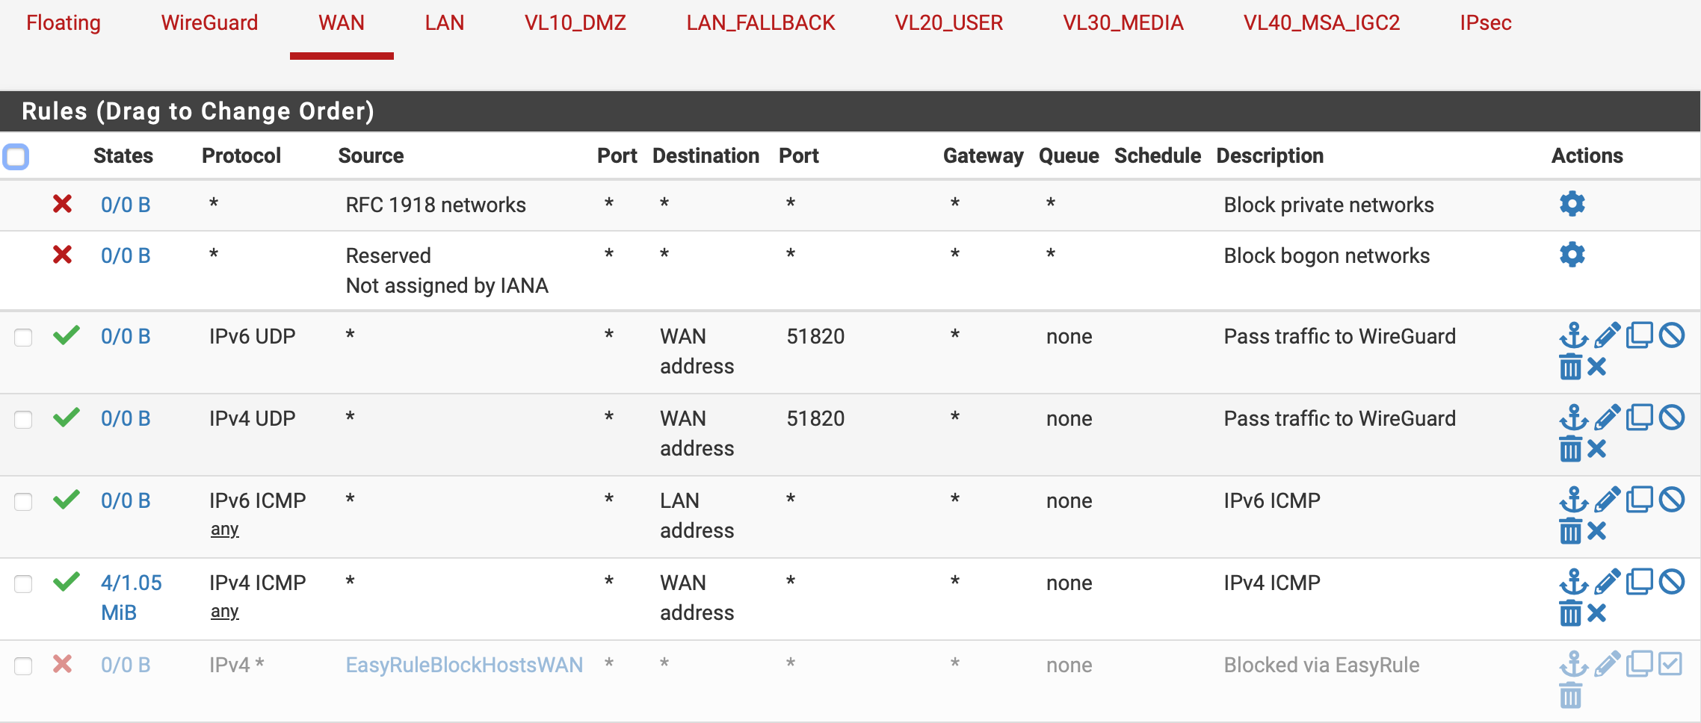This screenshot has width=1701, height=723.
Task: Open the VL10_DMZ rules tab
Action: click(x=575, y=22)
